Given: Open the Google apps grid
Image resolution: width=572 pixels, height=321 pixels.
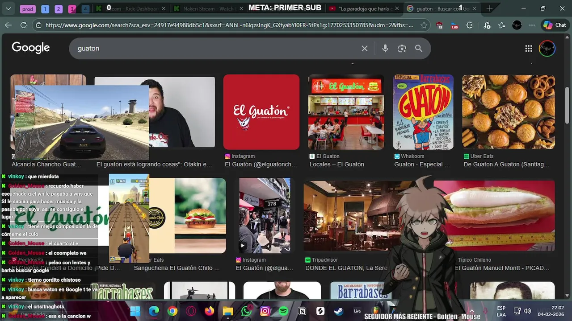Looking at the screenshot, I should (529, 48).
